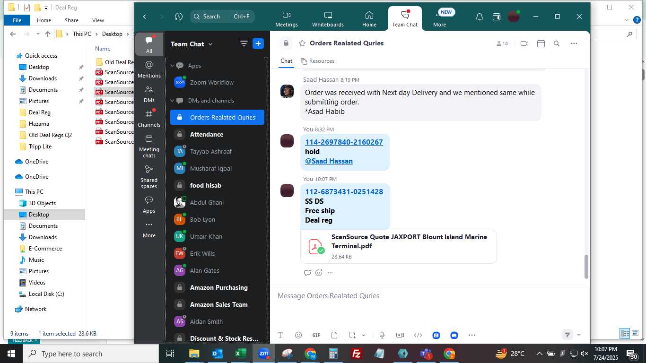
Task: Click the screenshot capture icon
Action: point(352,335)
